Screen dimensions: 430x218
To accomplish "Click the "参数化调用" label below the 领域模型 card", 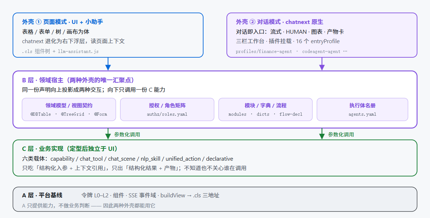I will (x=127, y=135).
